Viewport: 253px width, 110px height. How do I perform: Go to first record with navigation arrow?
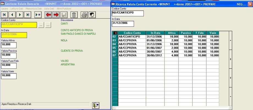(4, 15)
